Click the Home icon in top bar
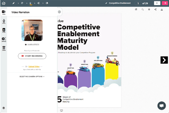This screenshot has height=113, width=169. click(x=3, y=3)
